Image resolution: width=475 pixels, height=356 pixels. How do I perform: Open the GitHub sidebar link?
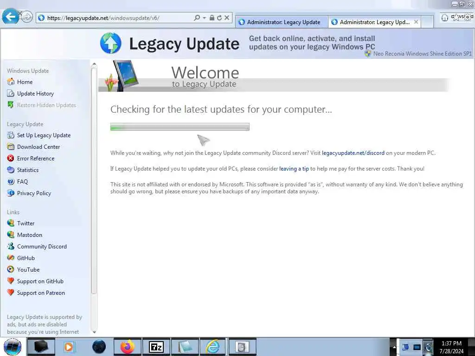coord(26,258)
